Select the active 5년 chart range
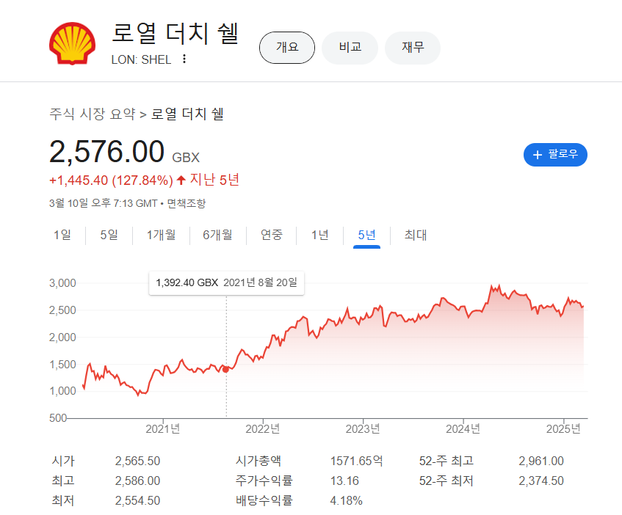 click(366, 235)
